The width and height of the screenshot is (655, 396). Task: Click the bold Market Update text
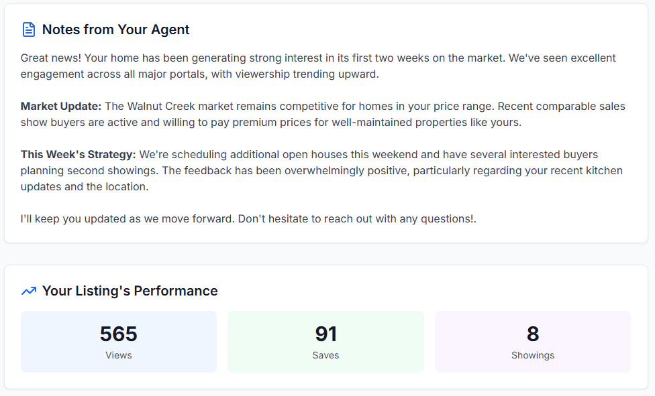coord(61,107)
